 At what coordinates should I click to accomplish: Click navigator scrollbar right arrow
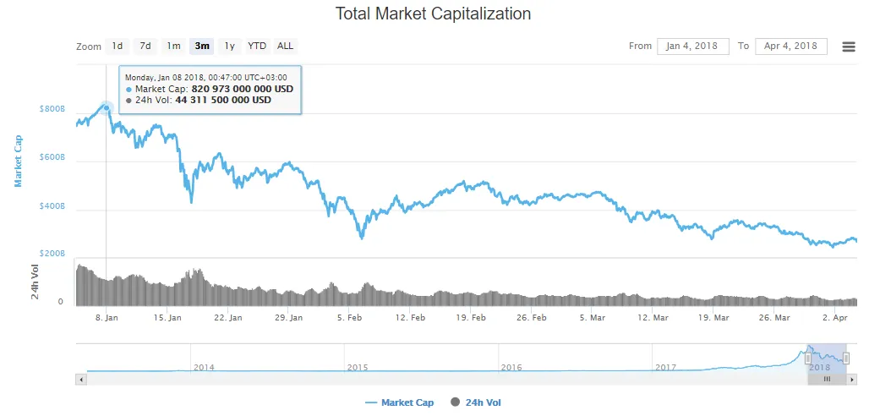pos(851,380)
